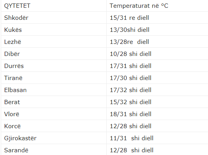This screenshot has height=155, width=208.
Task: Click the Korcë city cell
Action: tap(12, 126)
